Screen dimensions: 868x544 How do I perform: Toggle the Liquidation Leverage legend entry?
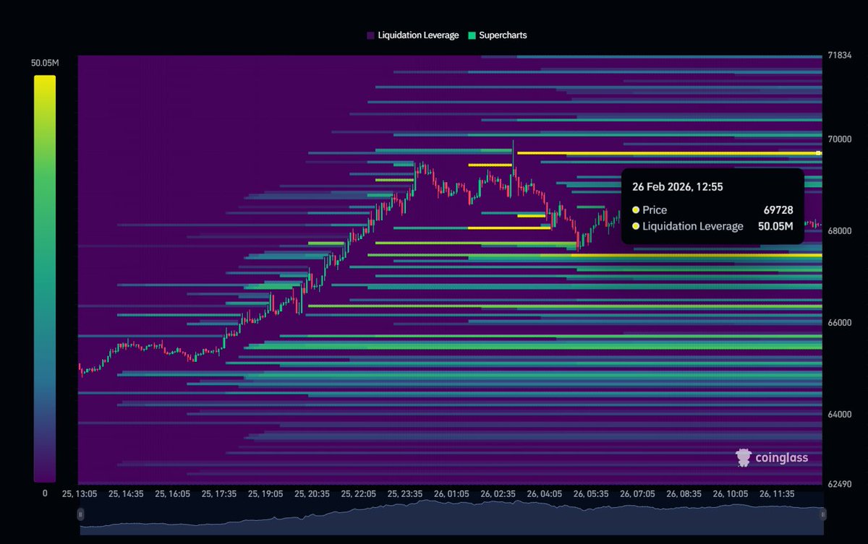tap(413, 35)
